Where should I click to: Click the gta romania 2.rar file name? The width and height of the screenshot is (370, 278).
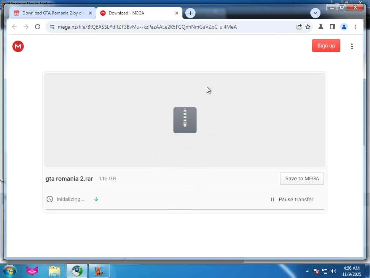(69, 178)
